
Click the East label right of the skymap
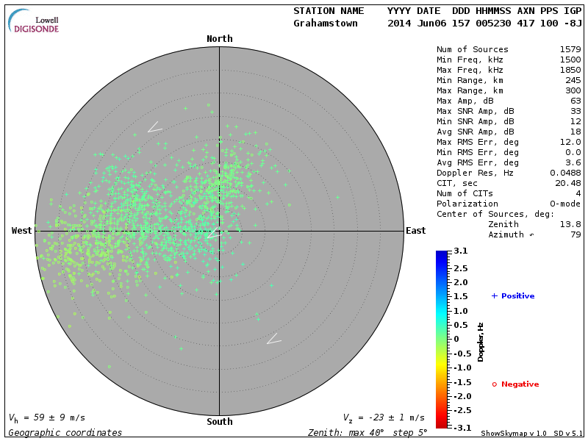(415, 231)
